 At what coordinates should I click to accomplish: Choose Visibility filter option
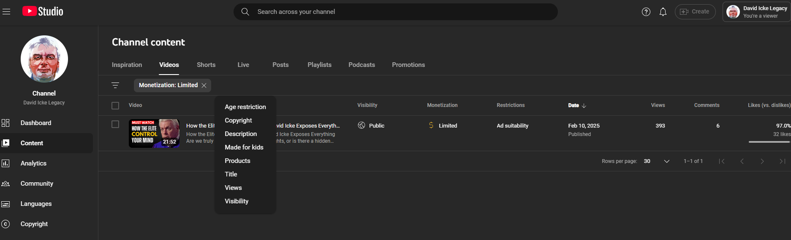tap(245, 201)
